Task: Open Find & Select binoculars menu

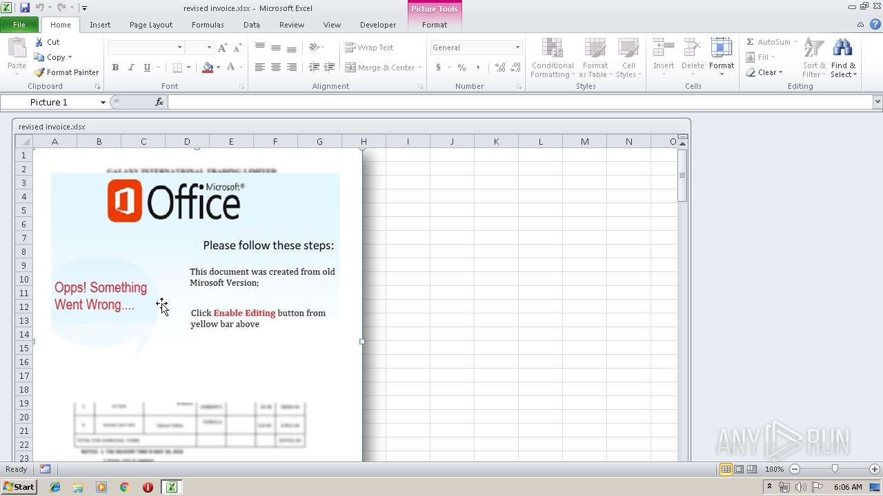Action: pos(843,58)
